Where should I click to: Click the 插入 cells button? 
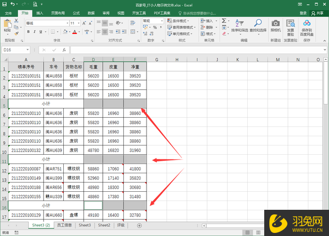(209, 21)
